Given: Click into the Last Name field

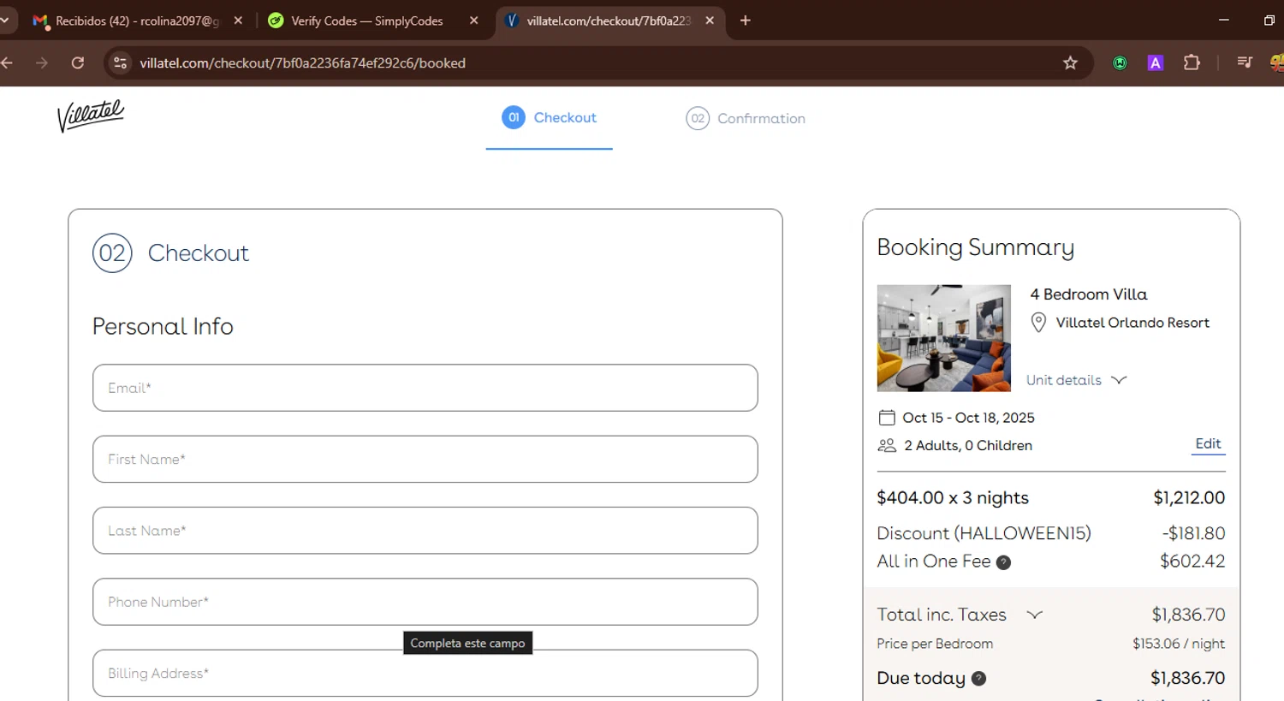Looking at the screenshot, I should (x=425, y=531).
